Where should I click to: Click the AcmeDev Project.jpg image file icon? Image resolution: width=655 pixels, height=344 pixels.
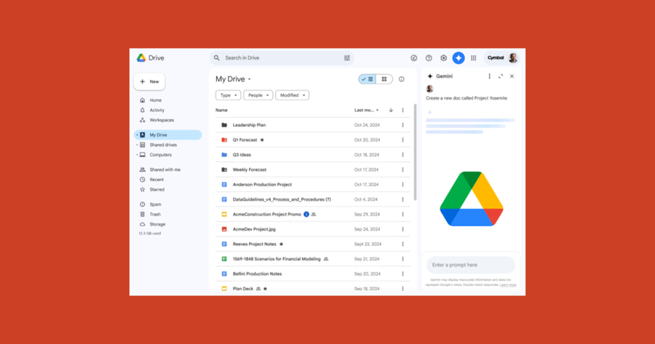(224, 229)
